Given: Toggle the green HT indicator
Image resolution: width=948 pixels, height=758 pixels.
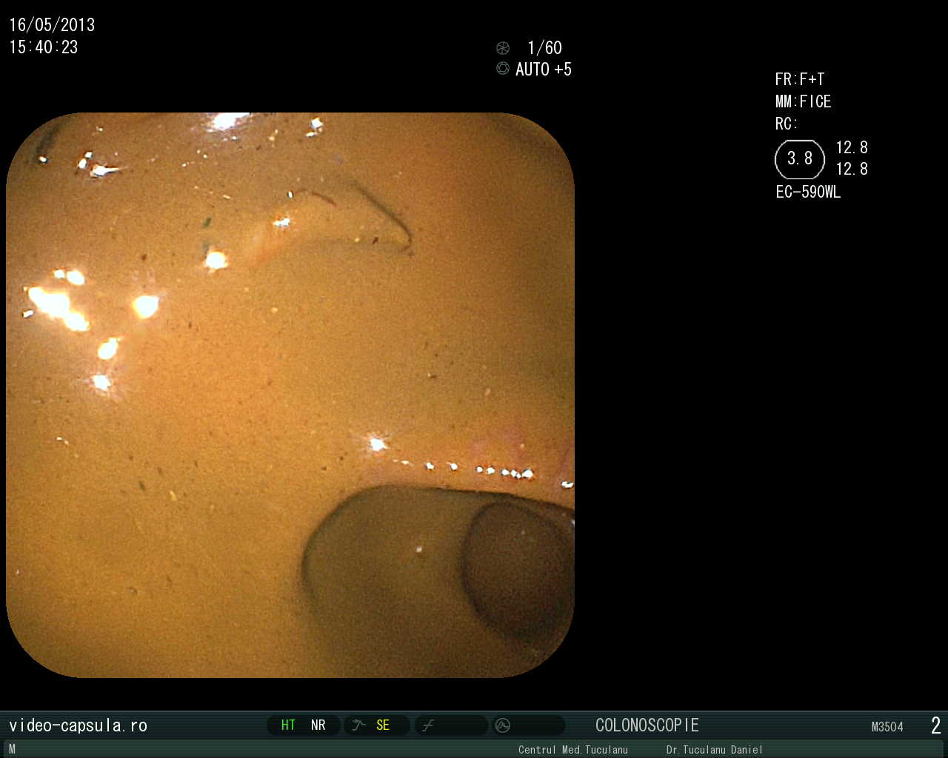Looking at the screenshot, I should (x=288, y=725).
